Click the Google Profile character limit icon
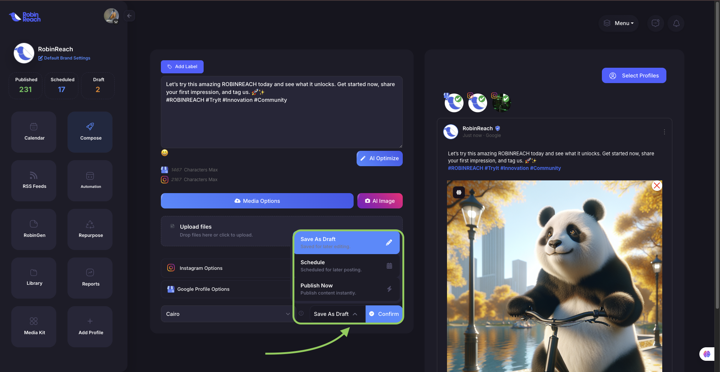 click(x=165, y=170)
